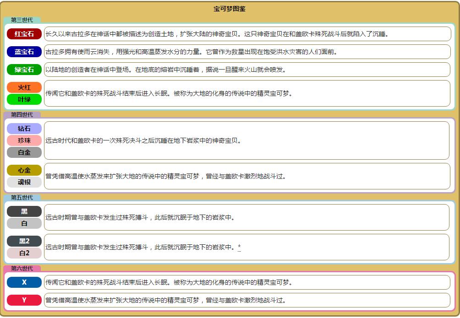Image resolution: width=460 pixels, height=318 pixels.
Task: Click the 绿宝石 entry mentioning 火山就会喷发
Action: 247,70
